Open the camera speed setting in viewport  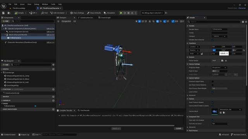click(x=182, y=21)
